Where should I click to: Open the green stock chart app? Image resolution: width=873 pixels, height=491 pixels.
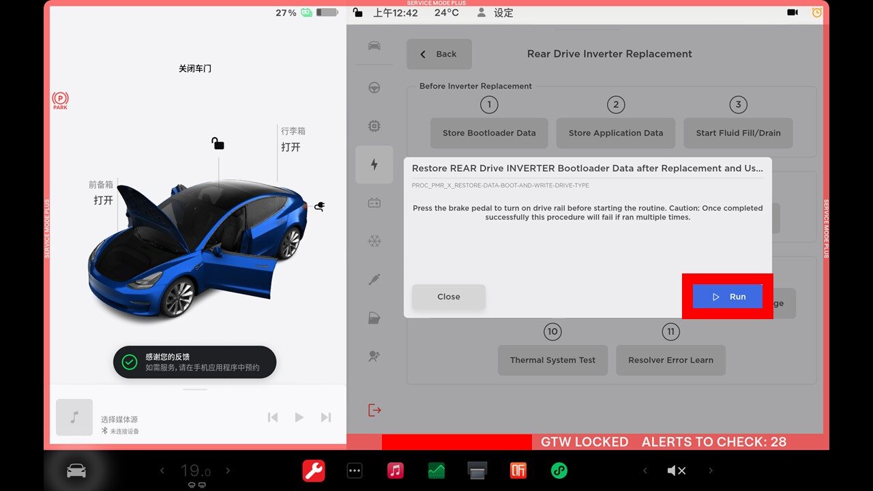coord(436,471)
